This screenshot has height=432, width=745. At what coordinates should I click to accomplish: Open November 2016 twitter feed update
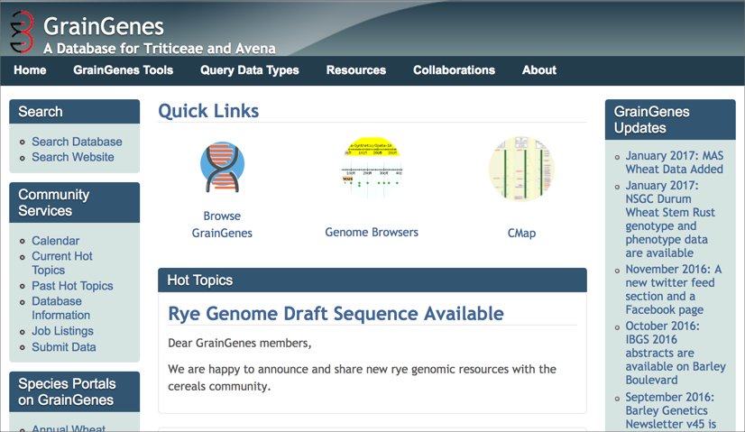coord(673,290)
